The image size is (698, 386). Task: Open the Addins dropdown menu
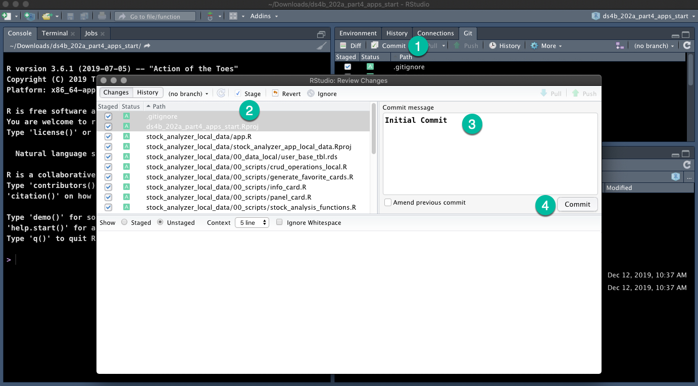click(264, 16)
